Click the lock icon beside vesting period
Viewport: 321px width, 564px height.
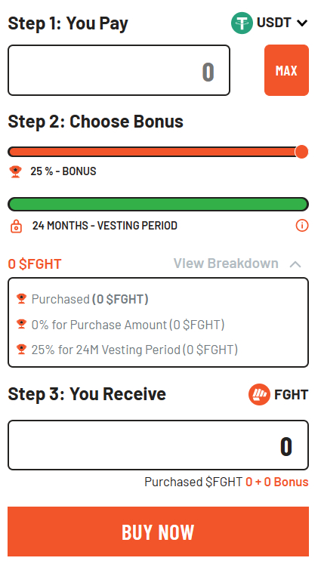16,227
